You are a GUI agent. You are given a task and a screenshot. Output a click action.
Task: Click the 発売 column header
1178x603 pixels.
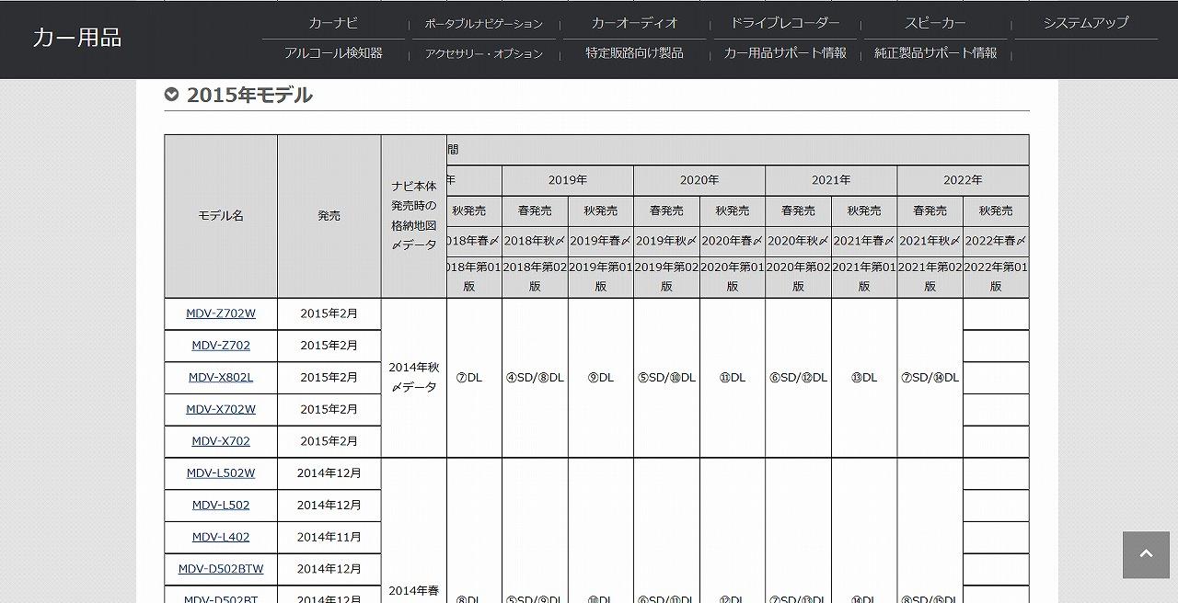click(329, 216)
